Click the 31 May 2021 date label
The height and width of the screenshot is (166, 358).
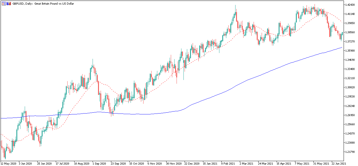[321, 163]
